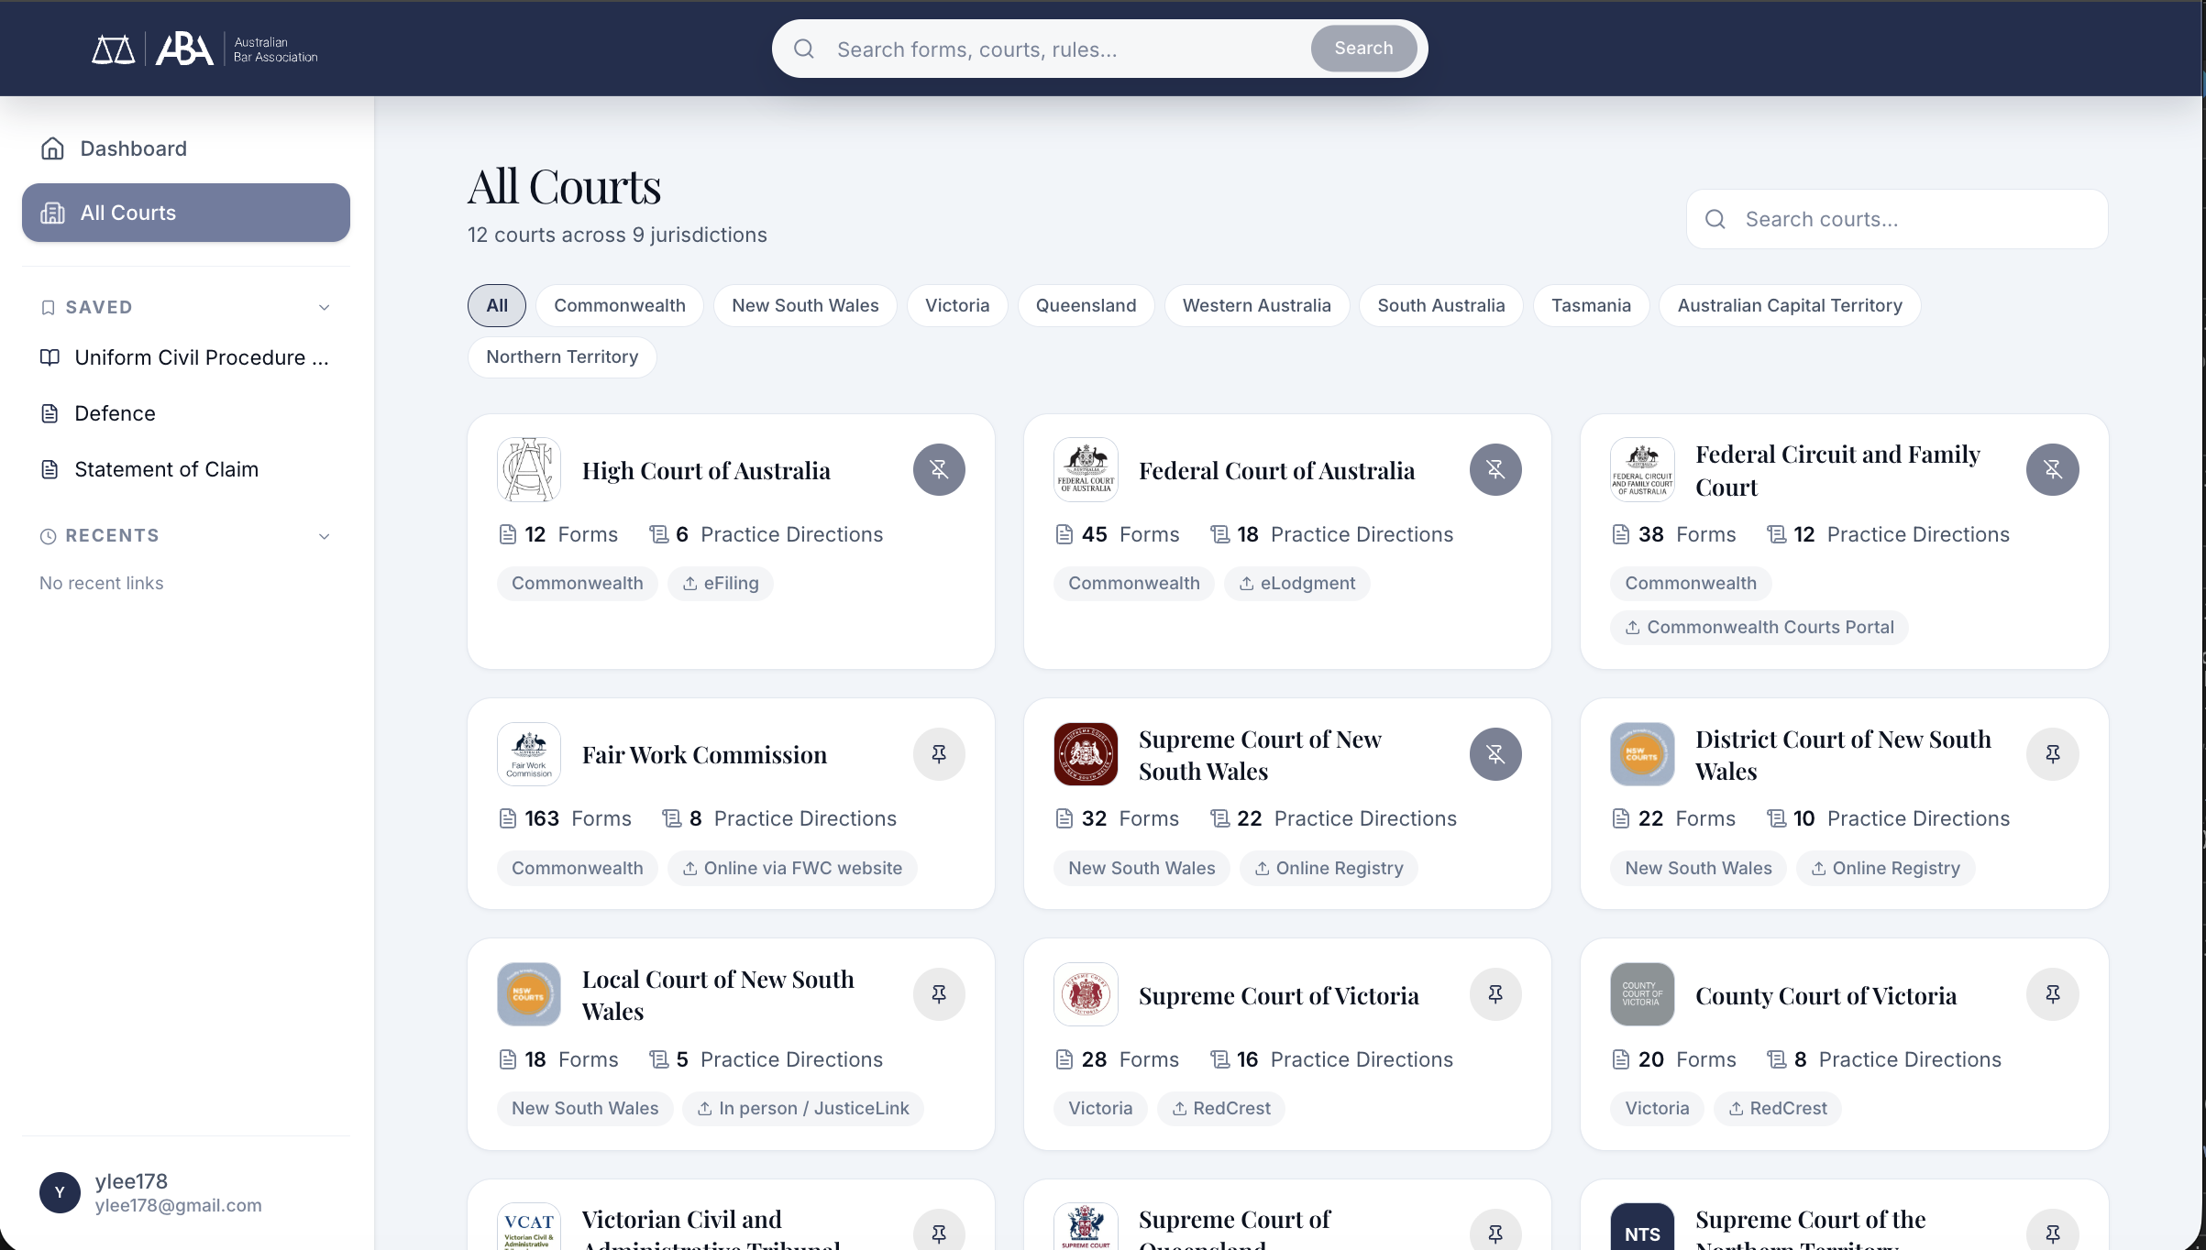
Task: Click the Federal Court of Australia emblem
Action: pyautogui.click(x=1085, y=469)
